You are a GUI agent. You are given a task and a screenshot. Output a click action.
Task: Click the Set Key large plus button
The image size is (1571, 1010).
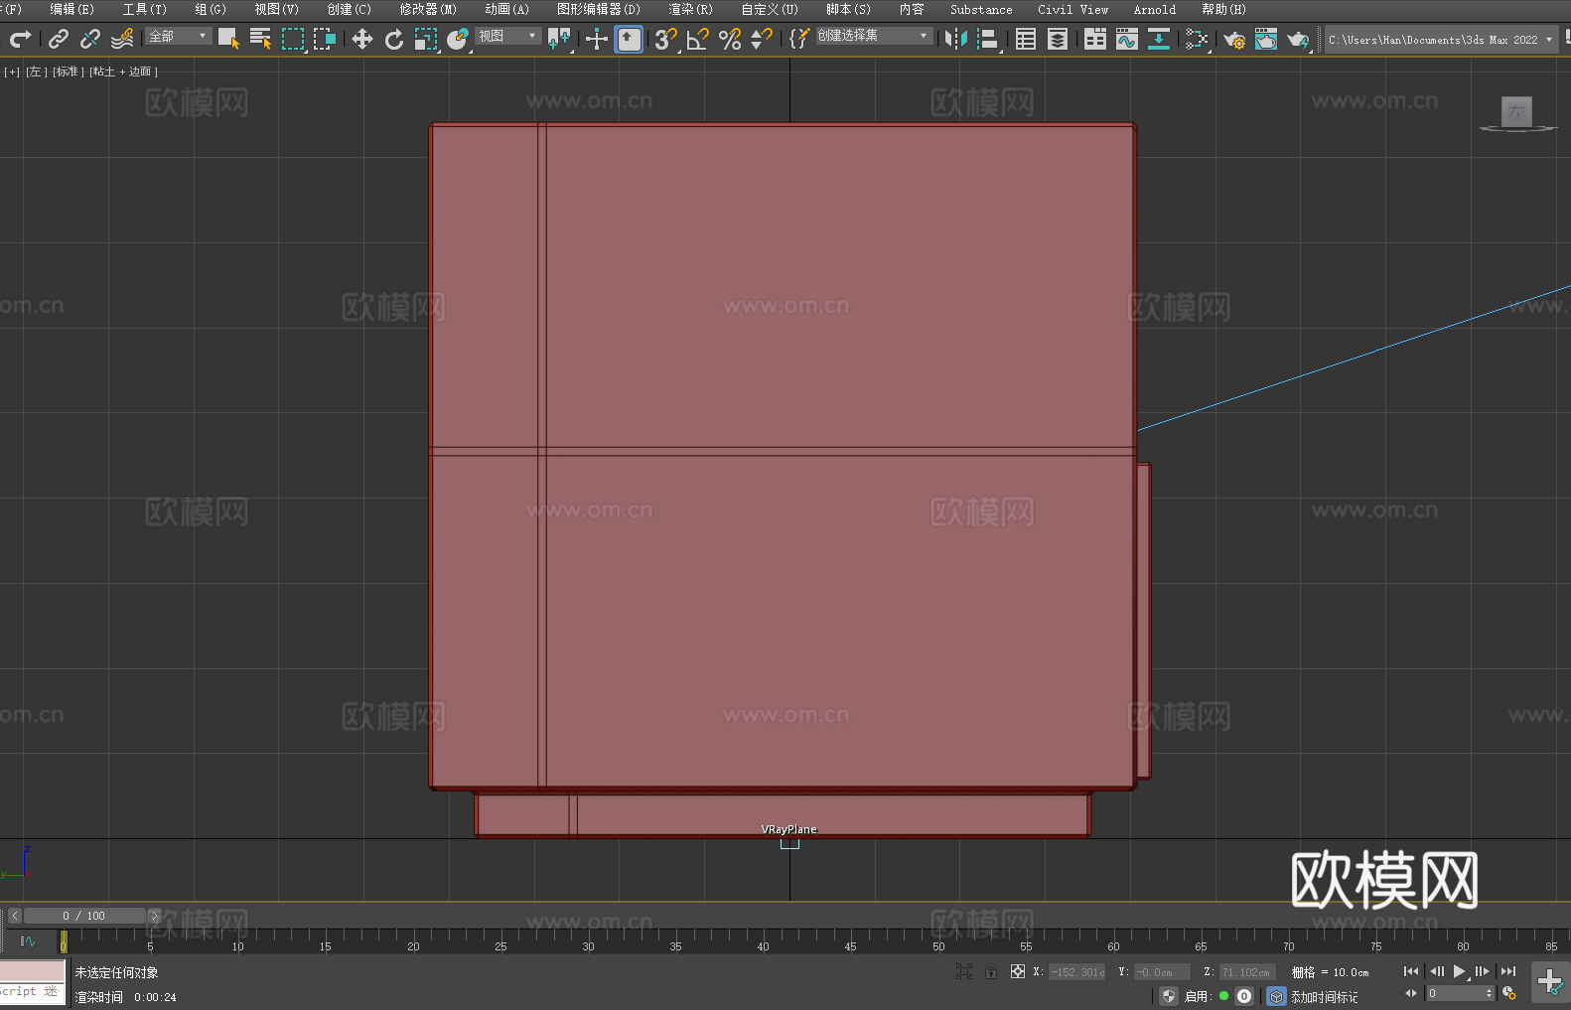point(1550,982)
